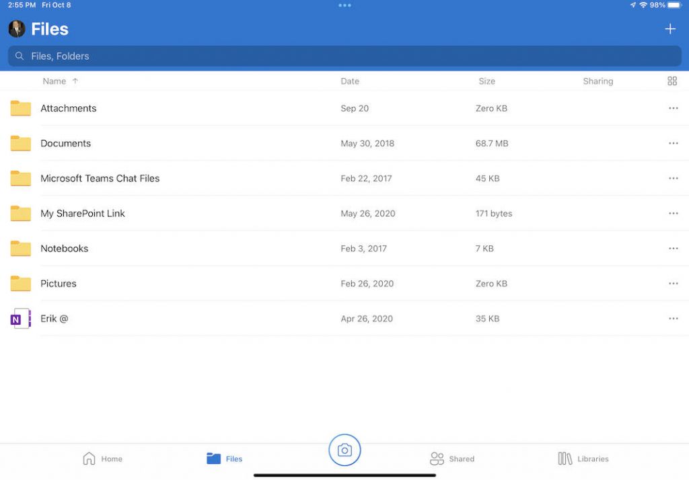Select the Shared tab label
Viewport: 689px width, 480px height.
pyautogui.click(x=462, y=458)
